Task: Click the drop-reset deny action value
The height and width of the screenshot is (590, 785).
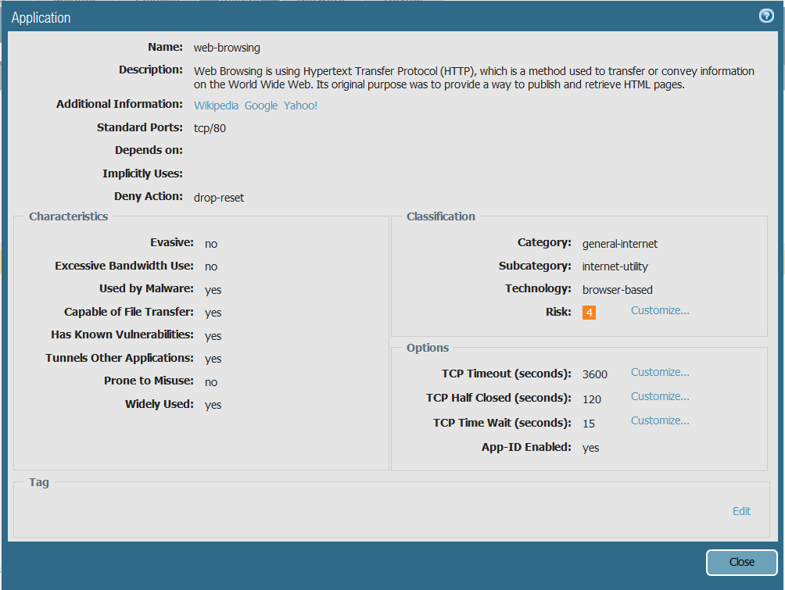Action: click(x=219, y=198)
